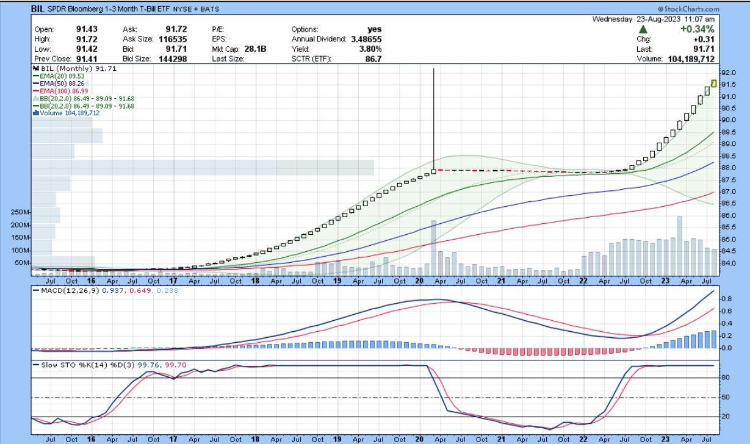
Task: Click the P/E label
Action: 218,29
